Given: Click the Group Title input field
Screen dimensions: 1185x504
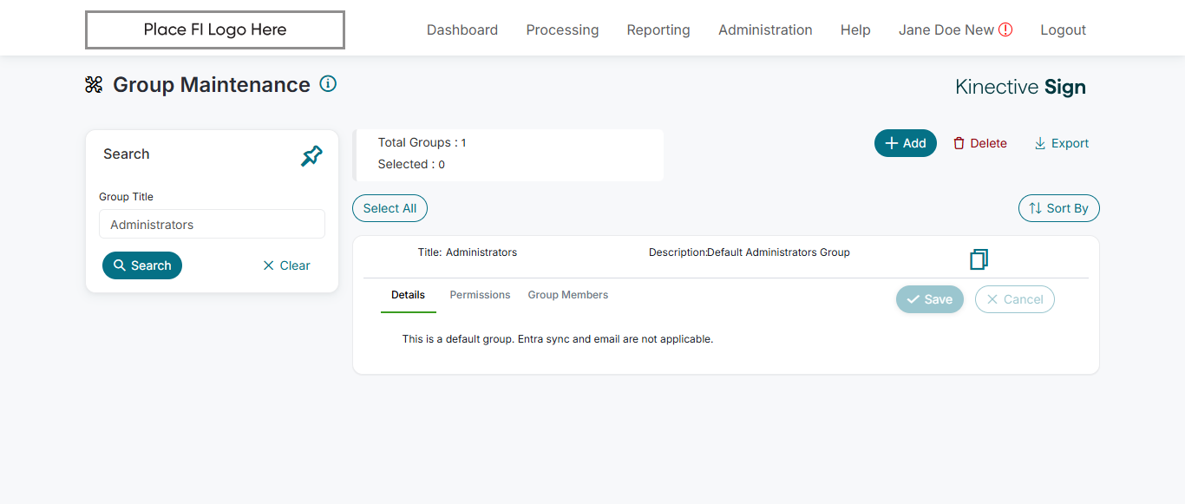Looking at the screenshot, I should click(x=212, y=224).
